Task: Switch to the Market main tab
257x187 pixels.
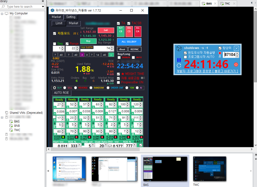Action: (57, 17)
